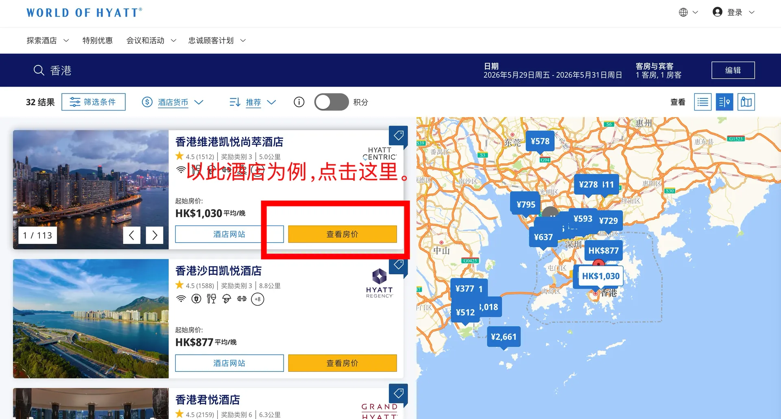Open the 筛选条件 filter button

tap(94, 102)
